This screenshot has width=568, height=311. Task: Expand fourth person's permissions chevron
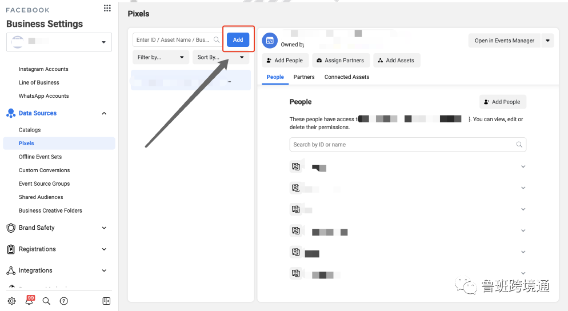point(523,230)
